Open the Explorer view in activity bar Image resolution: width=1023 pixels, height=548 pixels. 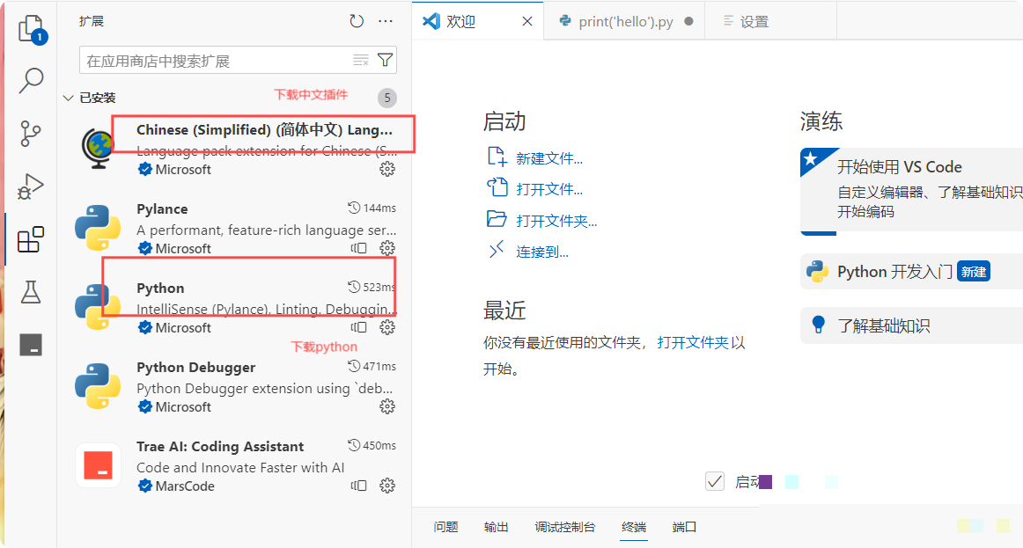pos(32,29)
